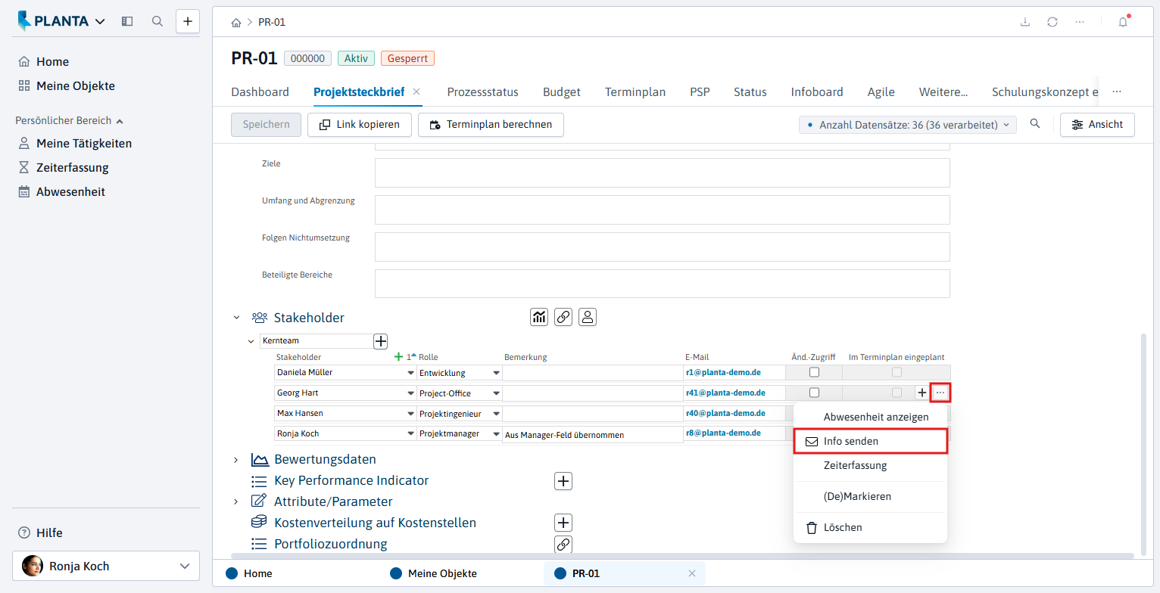1160x593 pixels.
Task: Click the download icon in the top bar
Action: tap(1025, 22)
